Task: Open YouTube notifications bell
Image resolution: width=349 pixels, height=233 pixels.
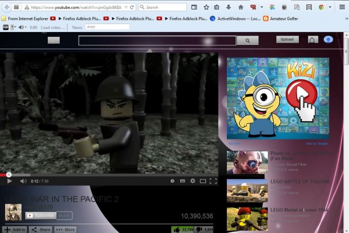Action: coord(313,39)
